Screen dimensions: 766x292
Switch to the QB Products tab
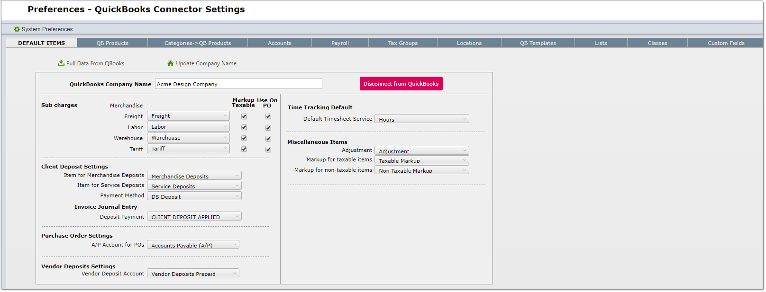click(x=112, y=43)
